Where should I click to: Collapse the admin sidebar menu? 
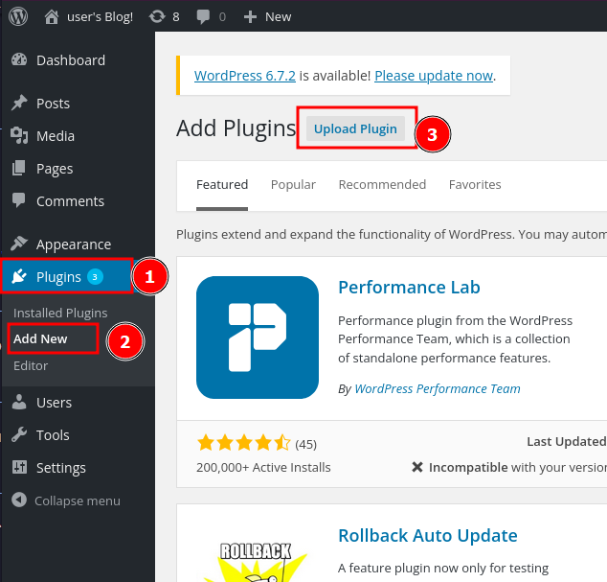(78, 501)
